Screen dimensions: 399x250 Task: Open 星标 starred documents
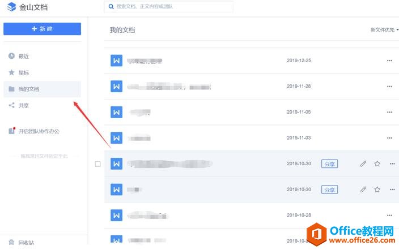(x=42, y=72)
